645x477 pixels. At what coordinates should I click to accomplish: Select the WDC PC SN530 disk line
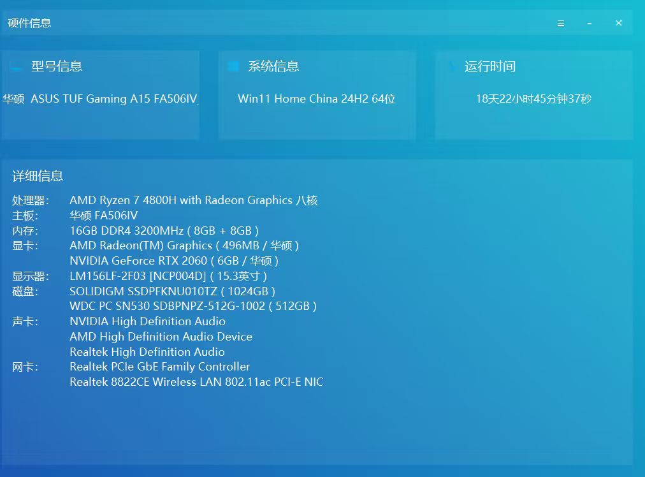click(193, 306)
